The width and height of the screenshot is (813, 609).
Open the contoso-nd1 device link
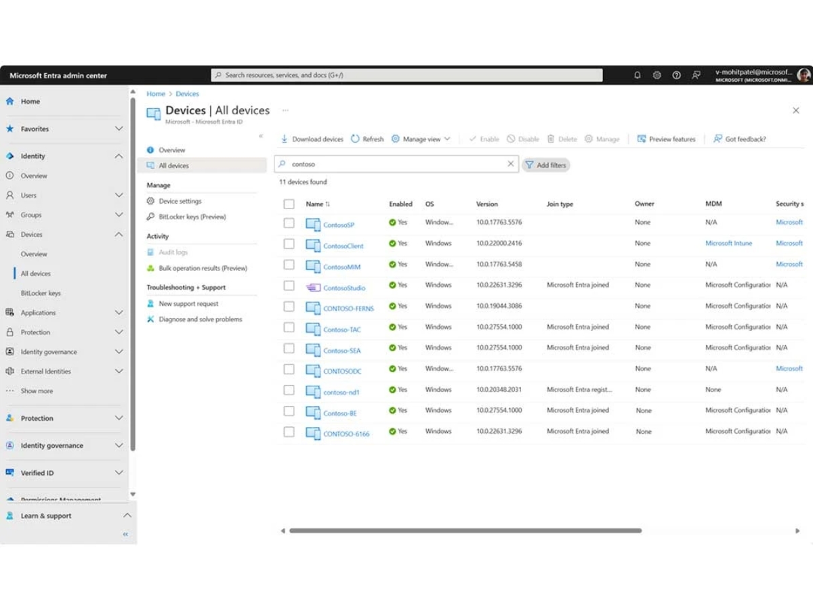(341, 392)
